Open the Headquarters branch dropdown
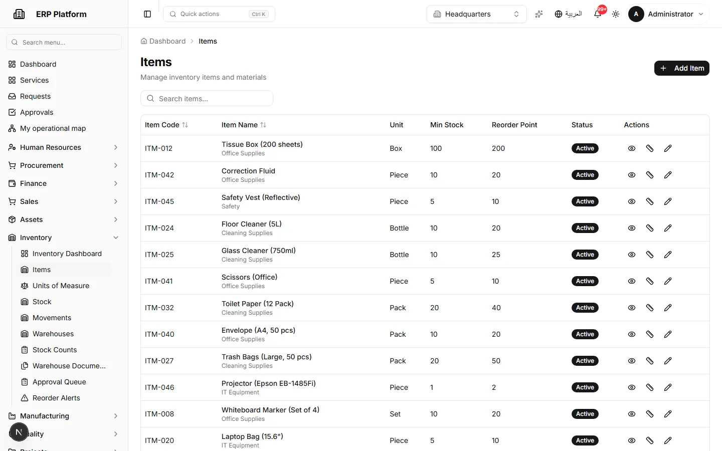Viewport: 722px width, 451px height. tap(476, 14)
